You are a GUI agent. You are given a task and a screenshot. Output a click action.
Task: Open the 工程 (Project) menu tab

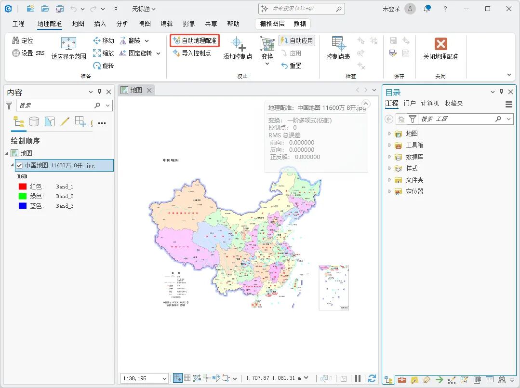(x=18, y=24)
